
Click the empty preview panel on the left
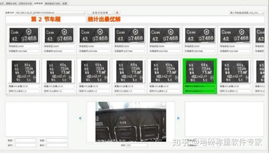click(37, 119)
